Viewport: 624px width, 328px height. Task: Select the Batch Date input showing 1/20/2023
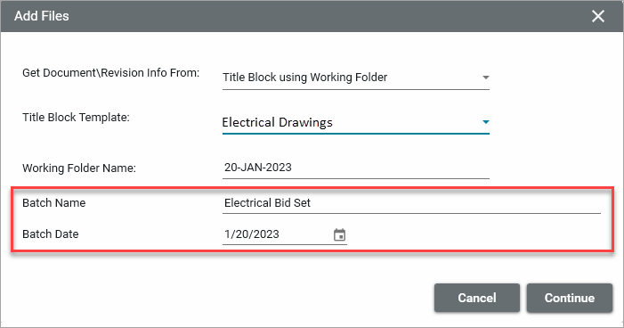278,234
